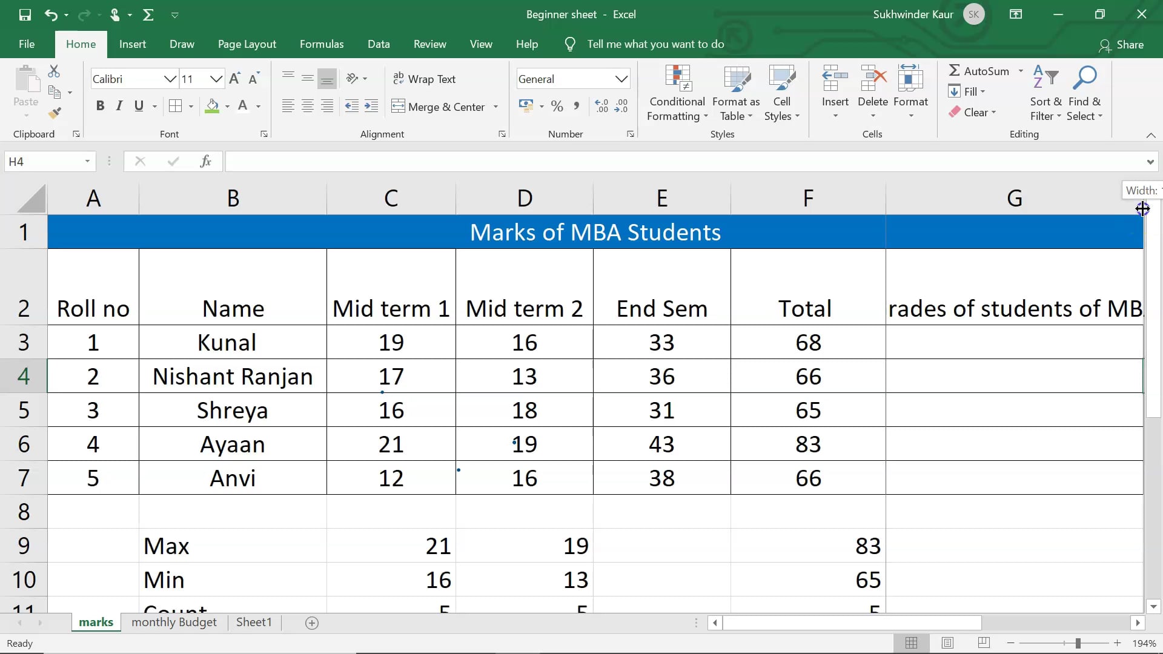Open the Number Format dropdown
This screenshot has width=1163, height=654.
[621, 79]
